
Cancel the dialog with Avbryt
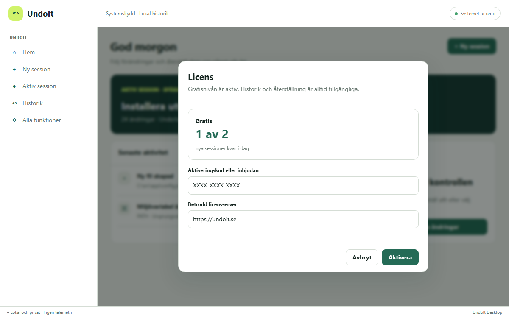coord(362,257)
